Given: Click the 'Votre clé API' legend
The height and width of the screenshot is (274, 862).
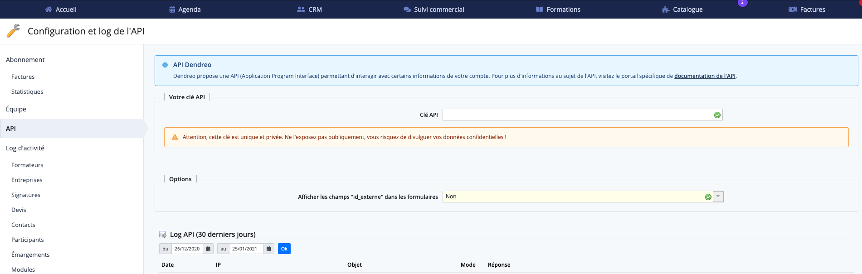Looking at the screenshot, I should click(187, 97).
